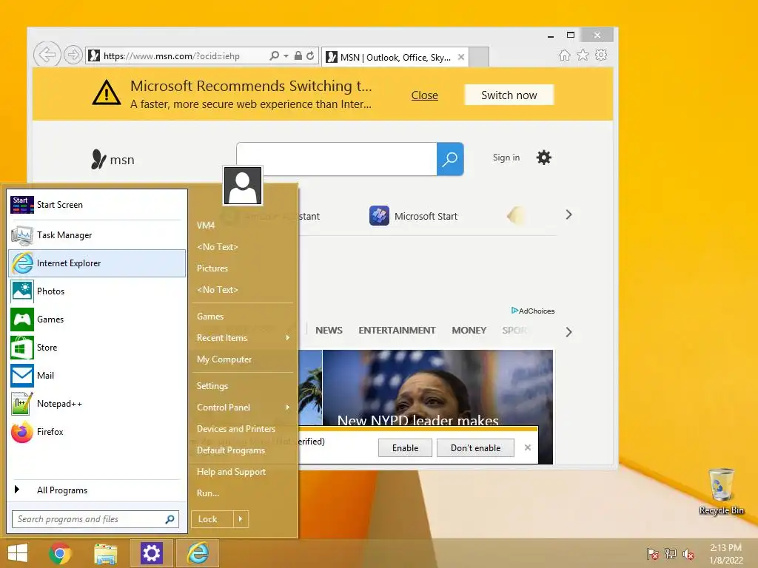Screen dimensions: 758x568
Task: Open IE Favorites star icon
Action: click(x=583, y=55)
